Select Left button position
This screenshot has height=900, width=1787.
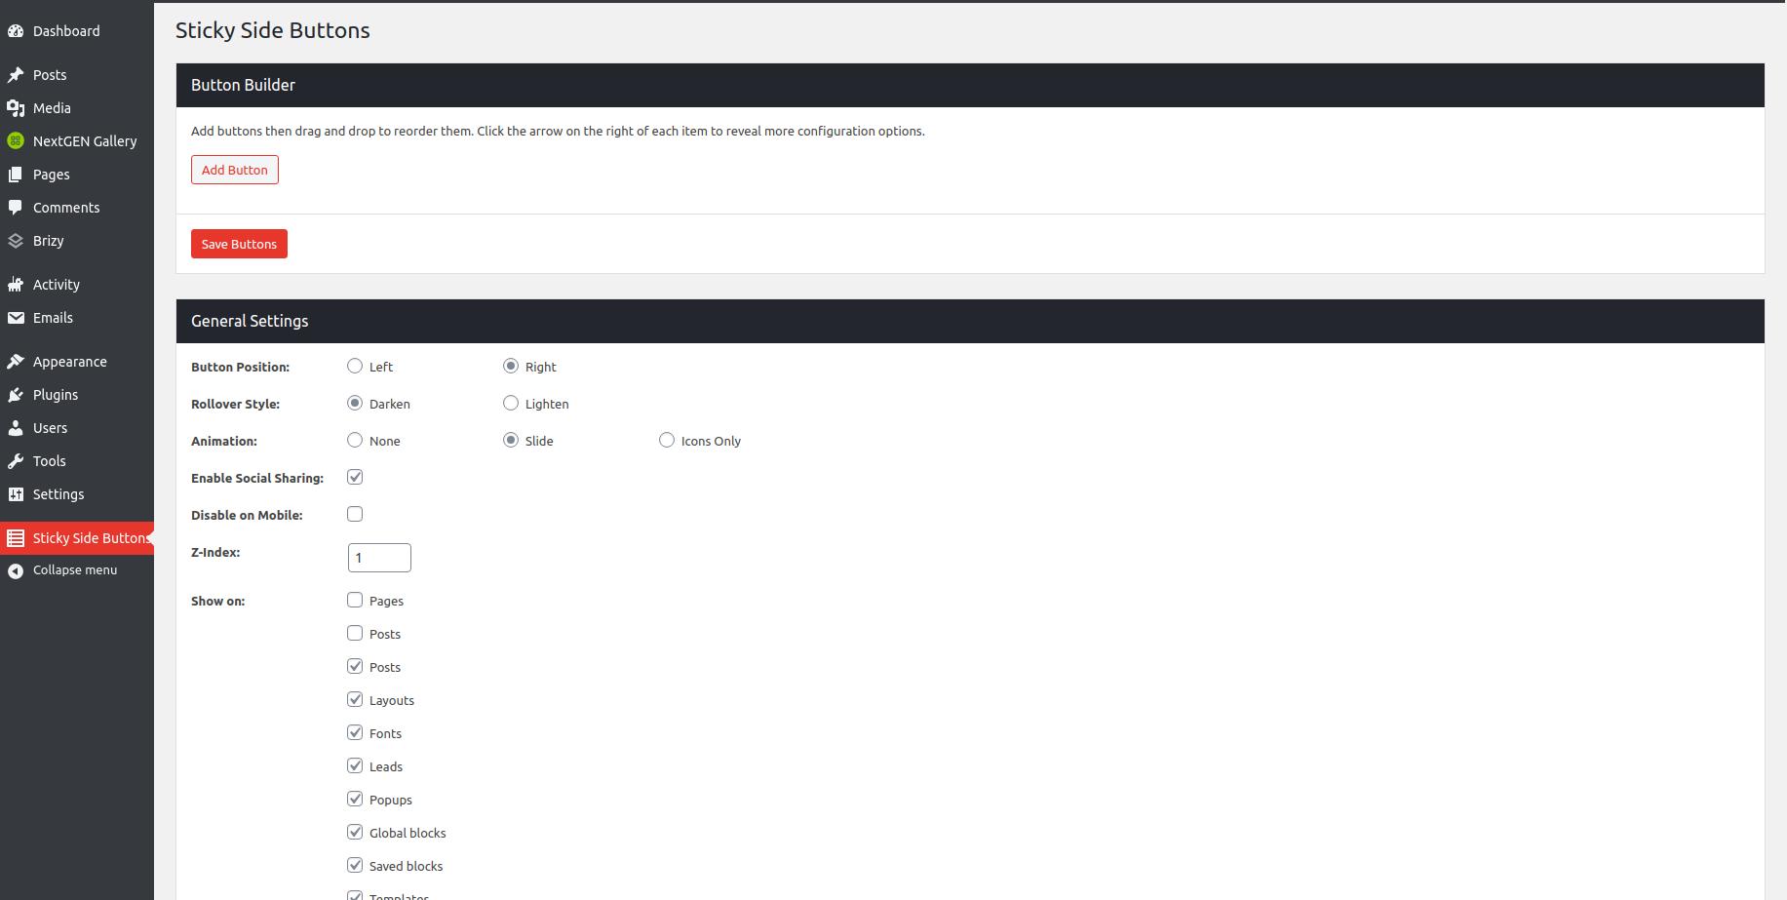click(355, 366)
